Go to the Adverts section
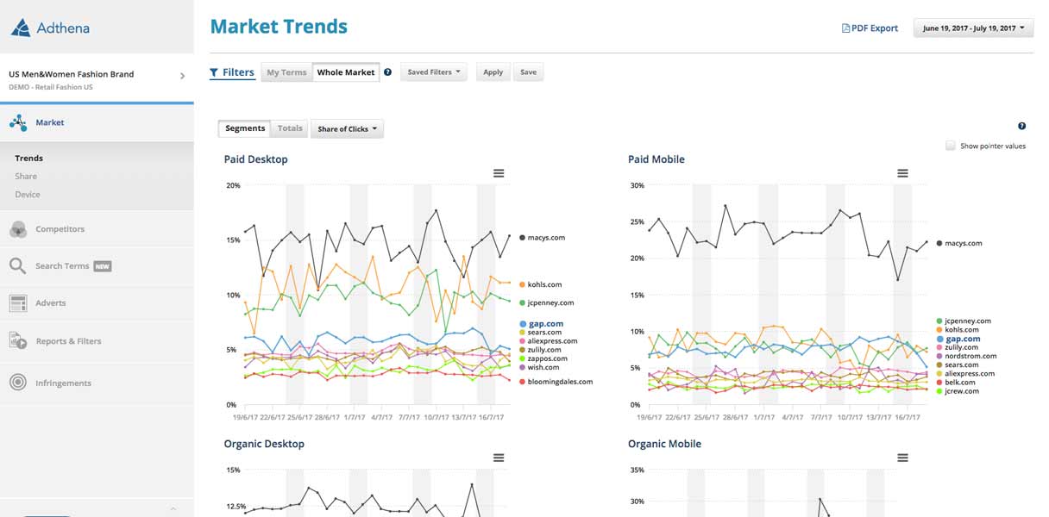 [x=97, y=303]
